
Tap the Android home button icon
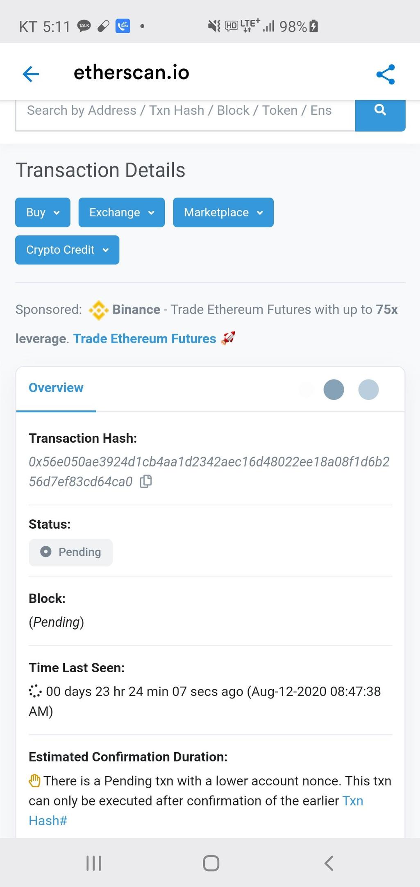211,863
